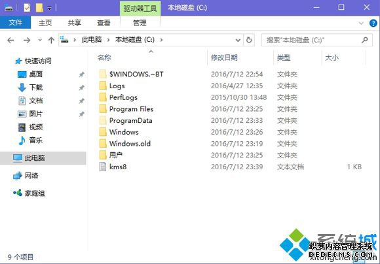Click the pin icon next to 桌面
The width and height of the screenshot is (380, 264).
point(81,74)
